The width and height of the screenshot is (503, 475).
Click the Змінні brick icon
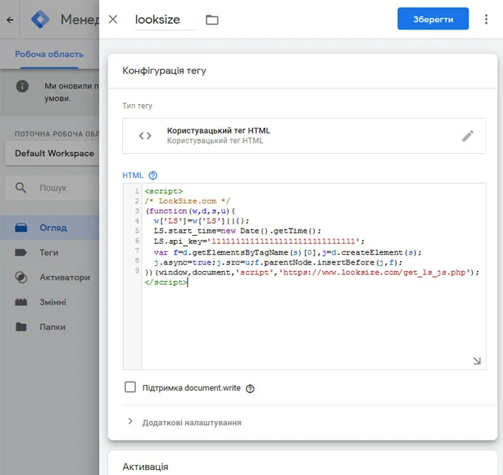click(x=21, y=302)
